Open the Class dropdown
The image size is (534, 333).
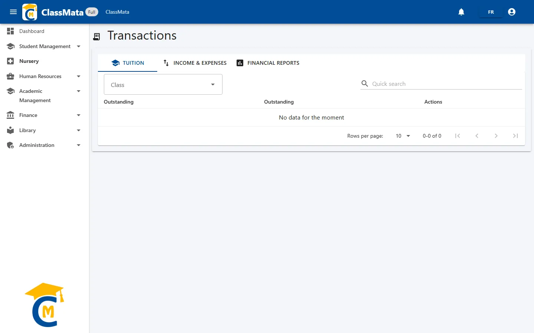(163, 84)
